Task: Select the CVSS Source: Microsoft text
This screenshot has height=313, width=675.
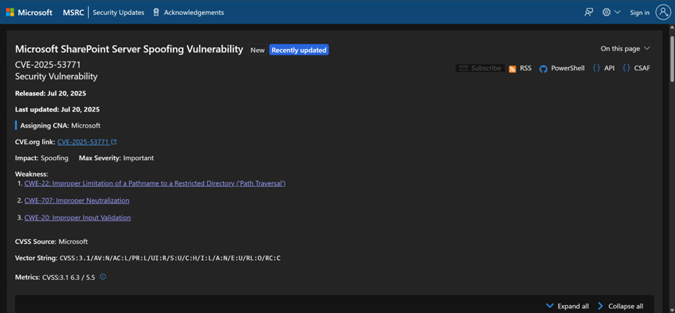Action: 51,242
